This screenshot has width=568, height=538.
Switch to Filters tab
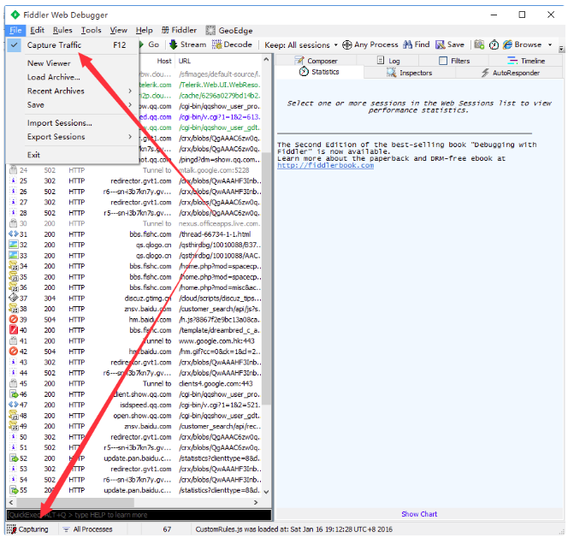click(x=454, y=61)
